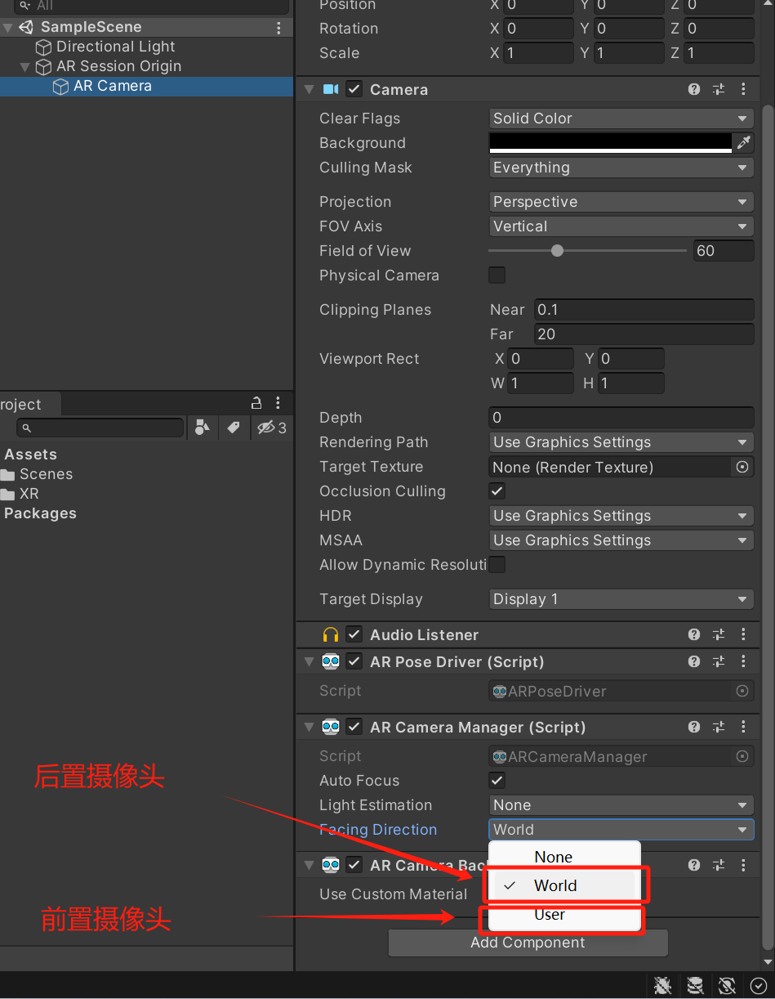Screen dimensions: 775x999
Task: Open MSAA dropdown
Action: (621, 540)
